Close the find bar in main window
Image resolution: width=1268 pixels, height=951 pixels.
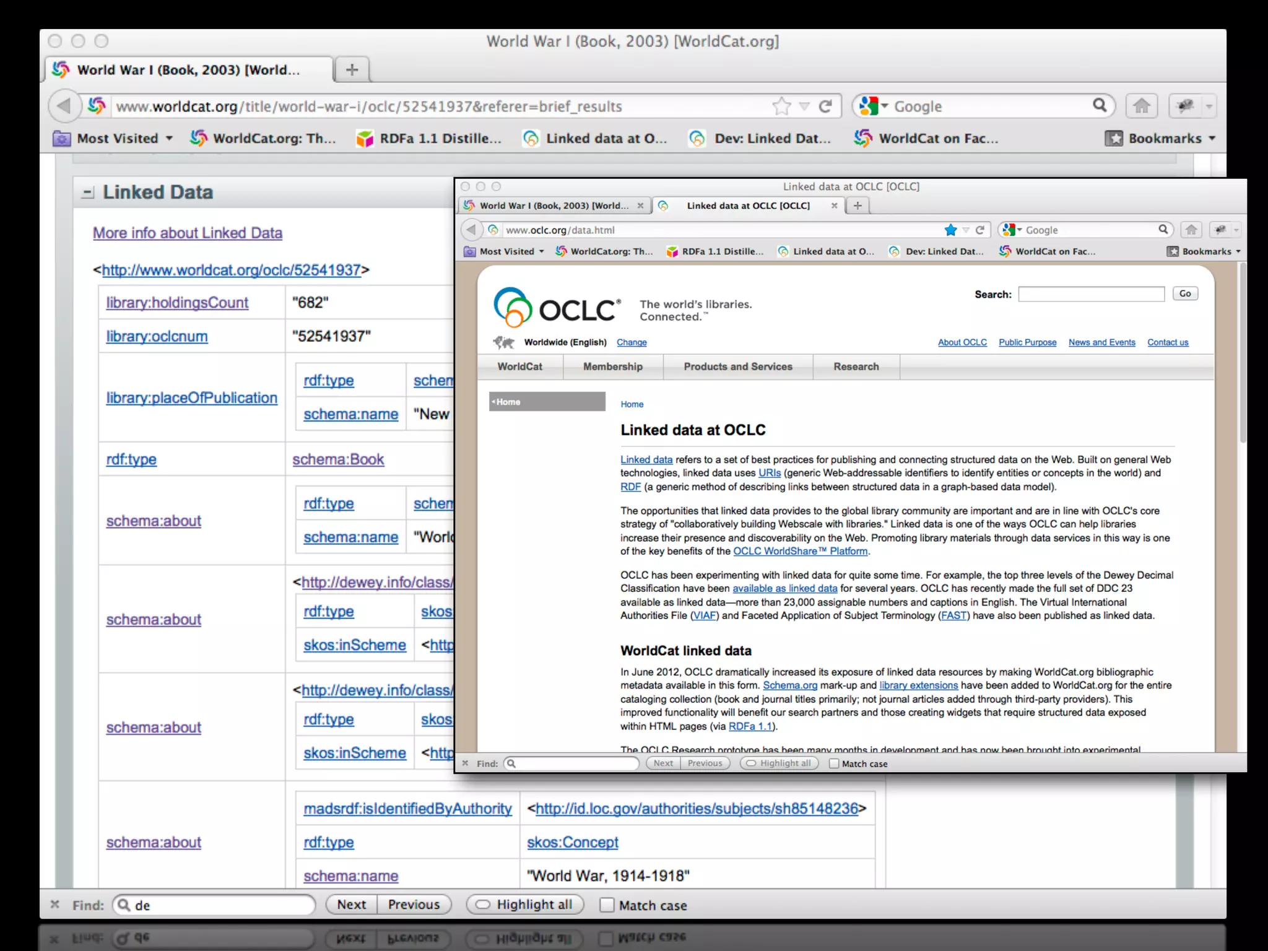click(x=54, y=905)
